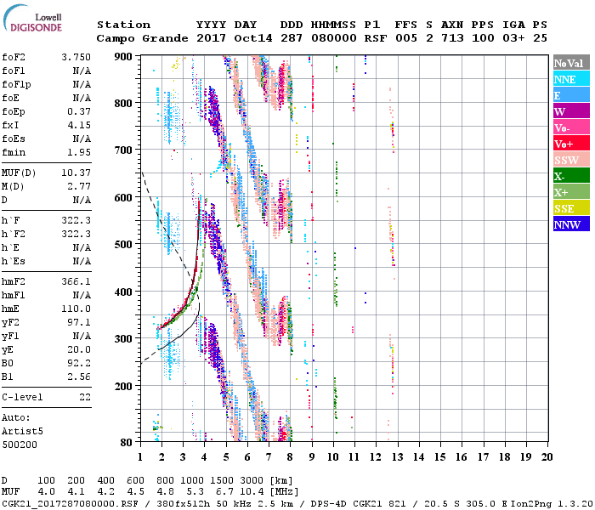The height and width of the screenshot is (510, 595).
Task: Click the RSF program value
Action: point(376,38)
